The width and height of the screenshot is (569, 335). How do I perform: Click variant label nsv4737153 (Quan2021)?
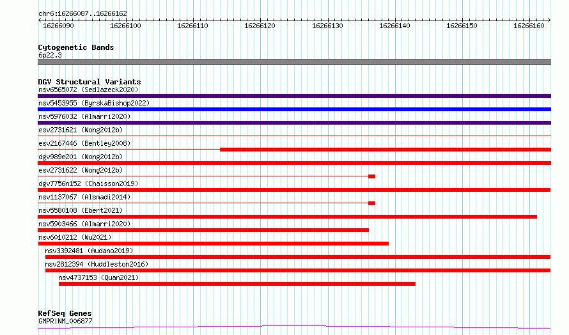98,277
